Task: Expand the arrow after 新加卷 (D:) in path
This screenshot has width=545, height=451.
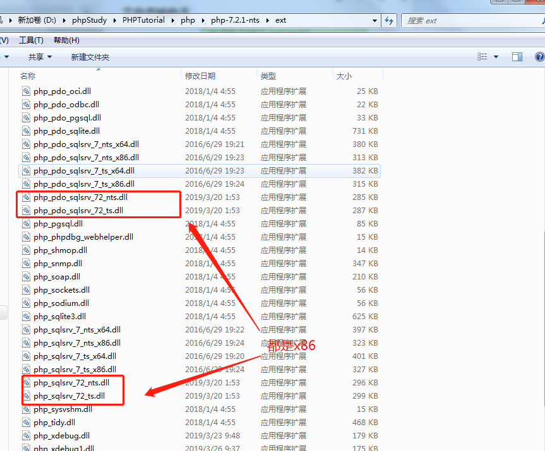Action: coord(64,20)
